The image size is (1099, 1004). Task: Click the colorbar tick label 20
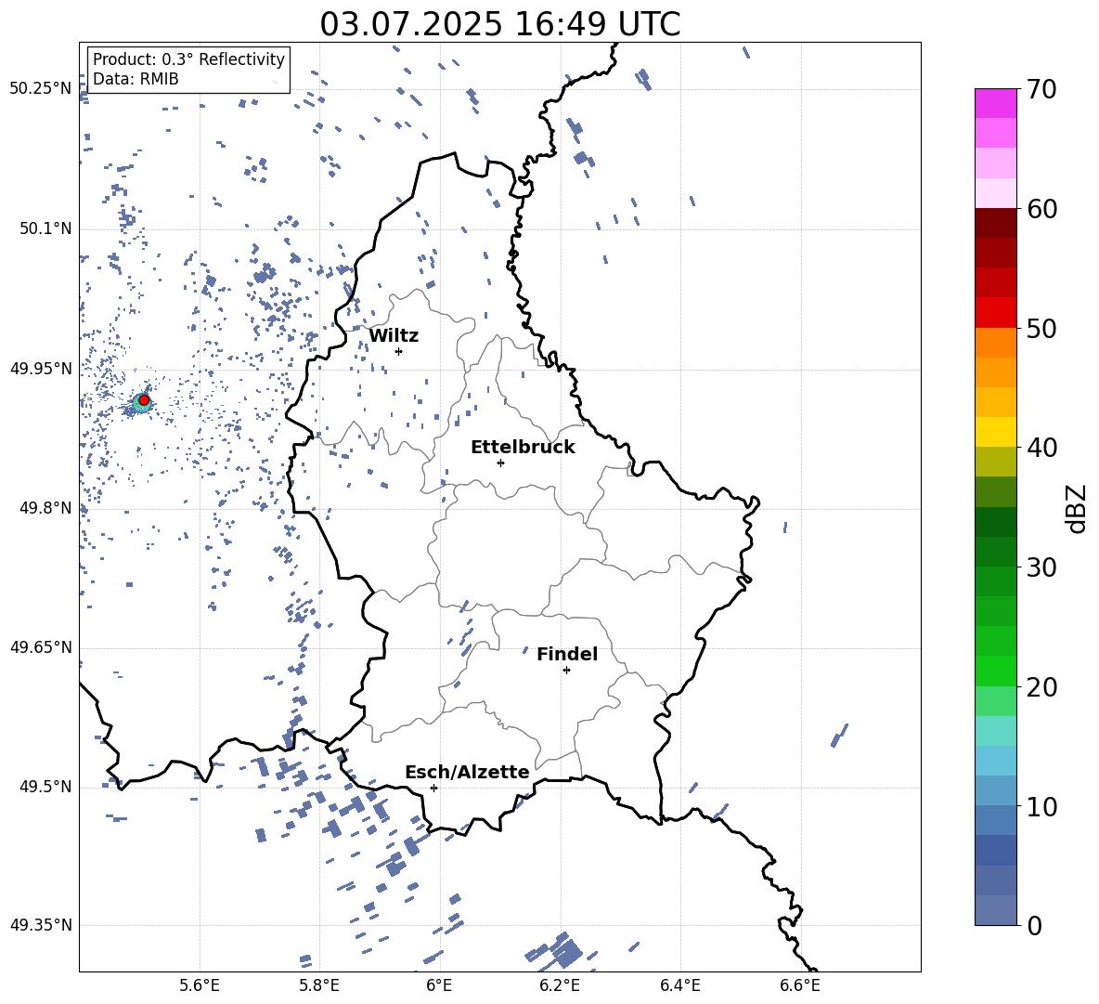click(x=1041, y=687)
